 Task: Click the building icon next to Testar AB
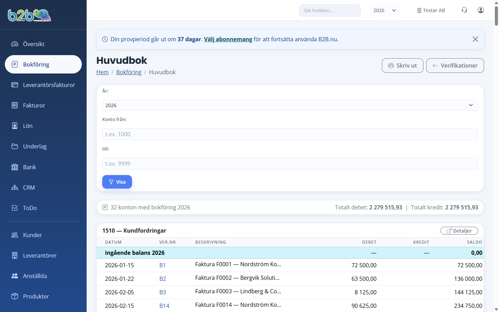[x=419, y=10]
